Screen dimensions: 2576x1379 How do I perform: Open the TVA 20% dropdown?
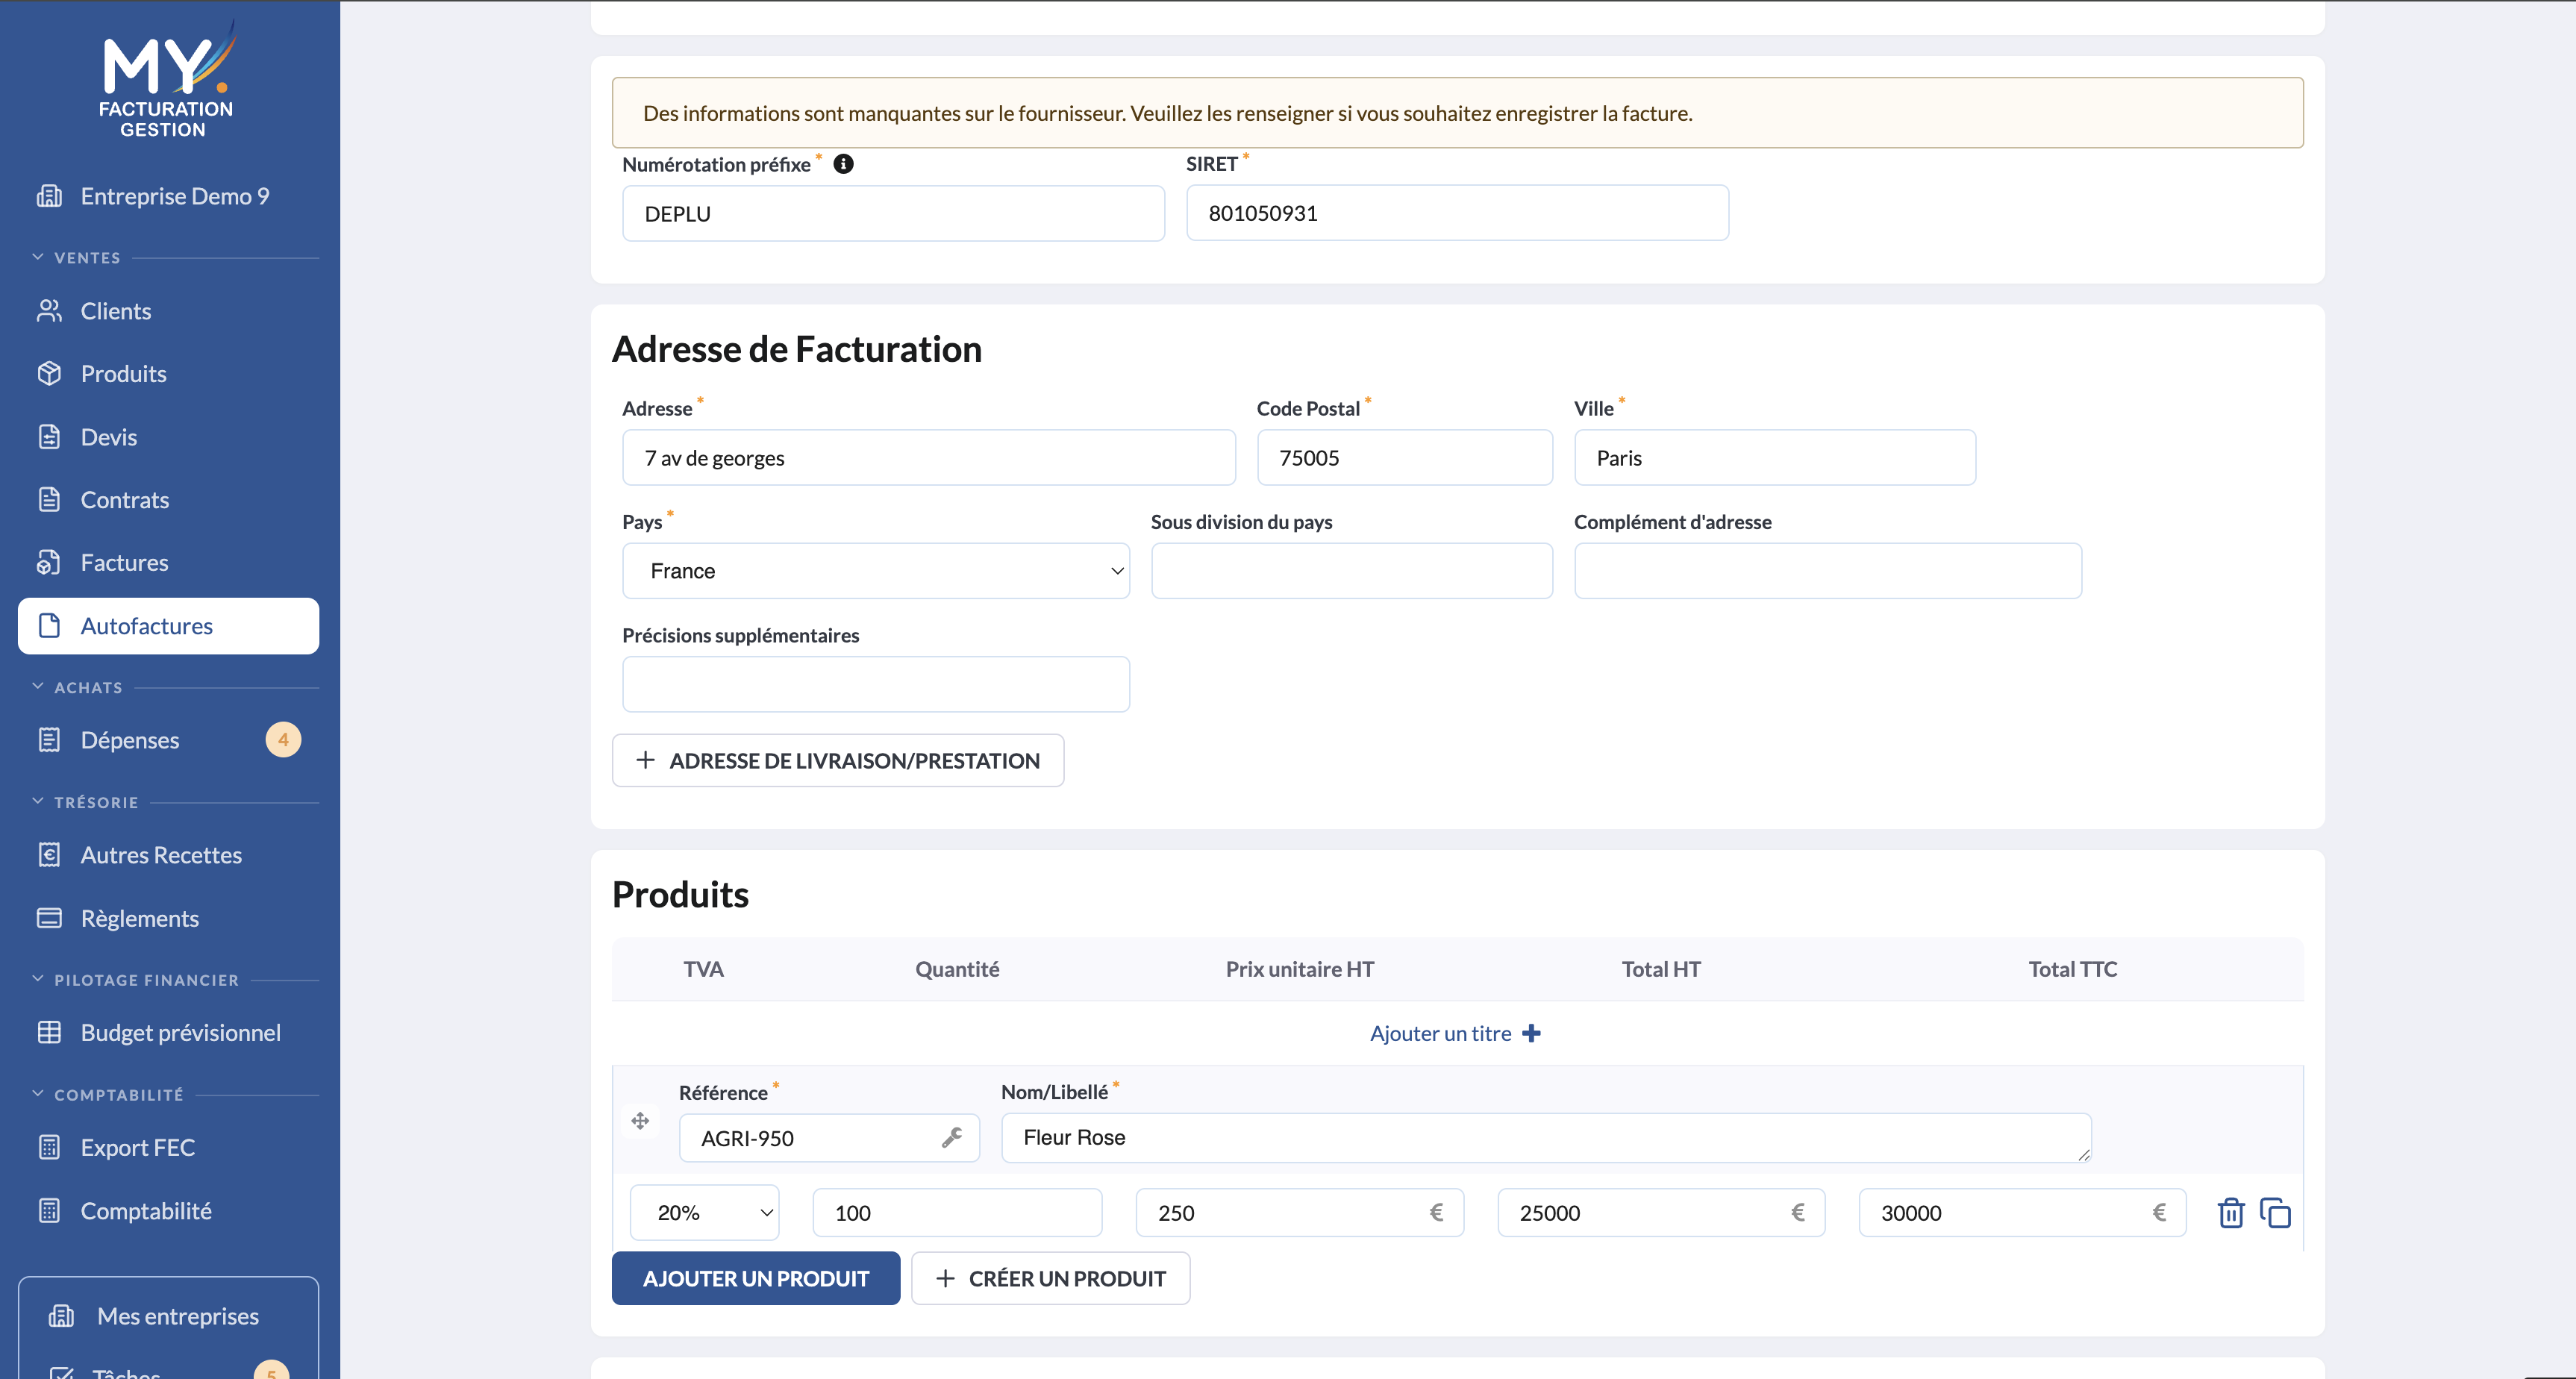point(705,1213)
